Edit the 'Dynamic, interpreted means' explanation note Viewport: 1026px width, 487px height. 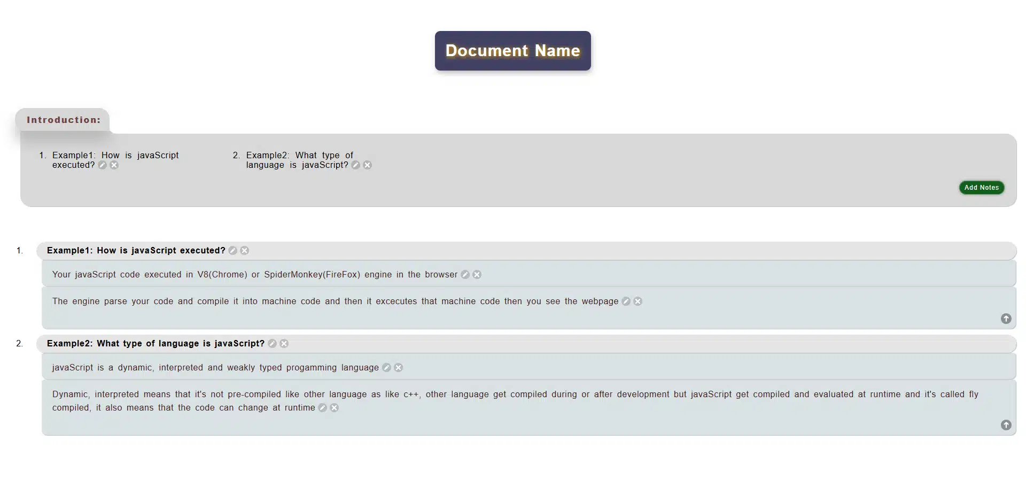[322, 407]
